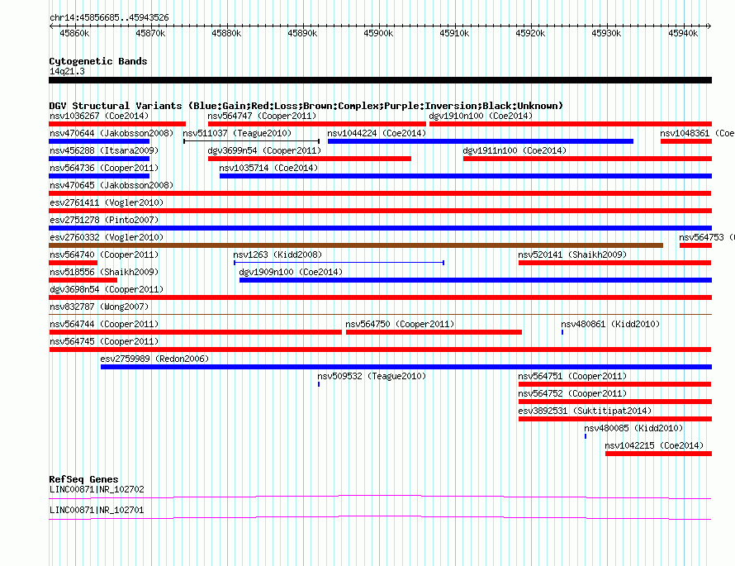This screenshot has width=735, height=566.
Task: Click nsv480085 (Kidd2010) variant
Action: tap(586, 436)
